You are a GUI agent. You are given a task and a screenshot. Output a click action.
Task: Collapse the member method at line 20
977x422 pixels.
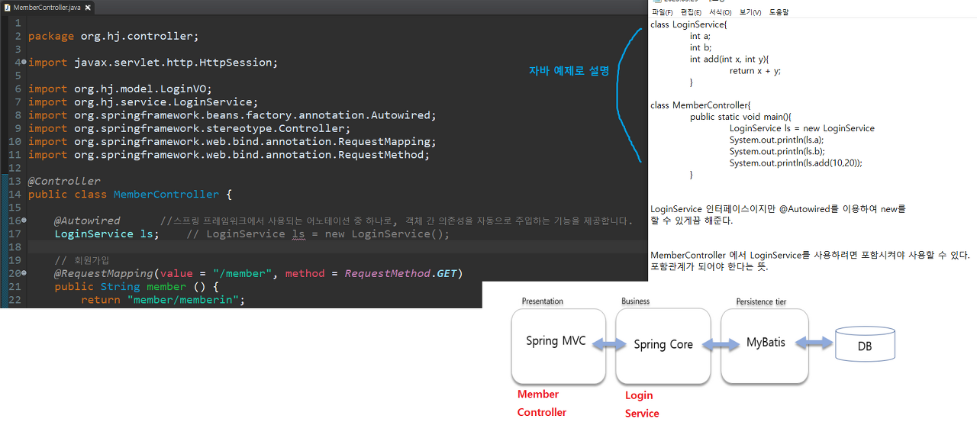coord(24,273)
